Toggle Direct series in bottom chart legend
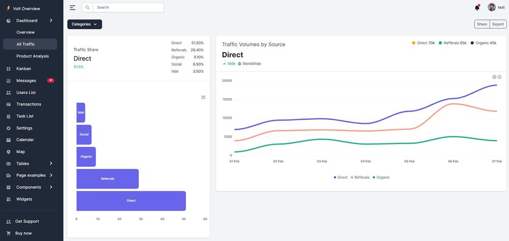Image resolution: width=509 pixels, height=241 pixels. tap(341, 177)
